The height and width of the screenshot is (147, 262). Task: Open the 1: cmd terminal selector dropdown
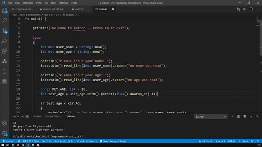coord(210,116)
